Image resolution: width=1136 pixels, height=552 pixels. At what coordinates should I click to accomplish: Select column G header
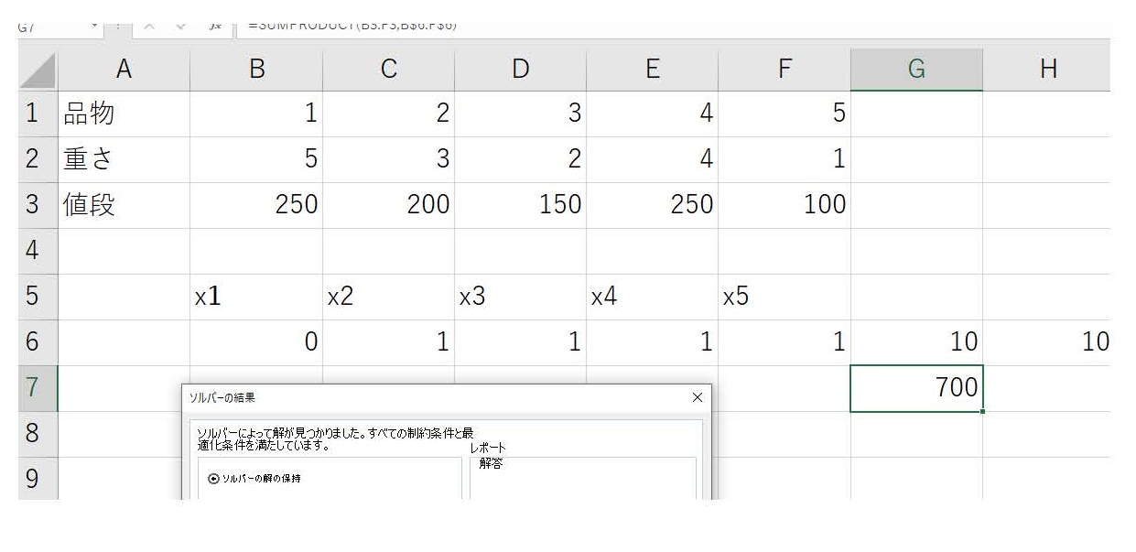(916, 70)
